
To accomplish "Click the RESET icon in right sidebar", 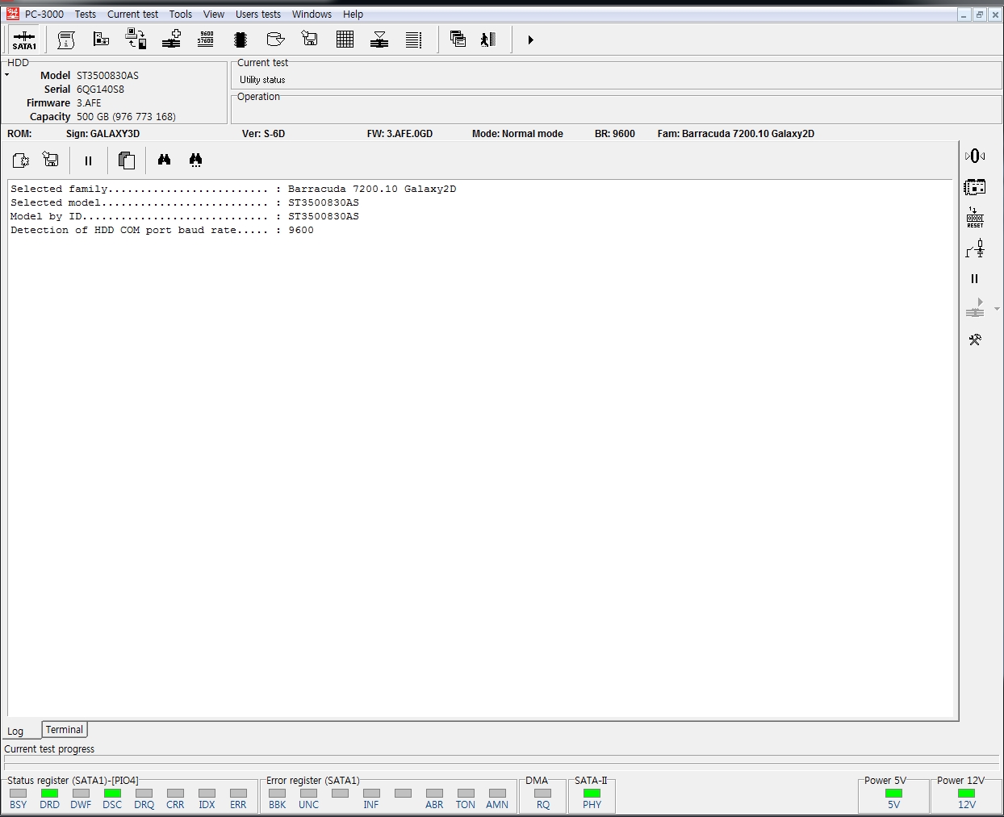I will (975, 218).
